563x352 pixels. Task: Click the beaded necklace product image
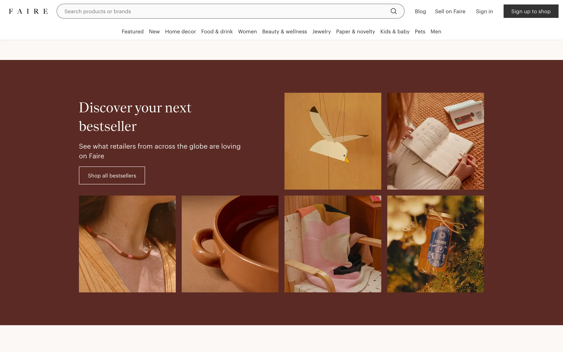pyautogui.click(x=127, y=244)
